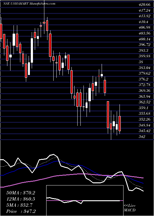The width and height of the screenshot is (154, 216).
Task: Select the 365.94 price axis label
Action: (x=144, y=96)
